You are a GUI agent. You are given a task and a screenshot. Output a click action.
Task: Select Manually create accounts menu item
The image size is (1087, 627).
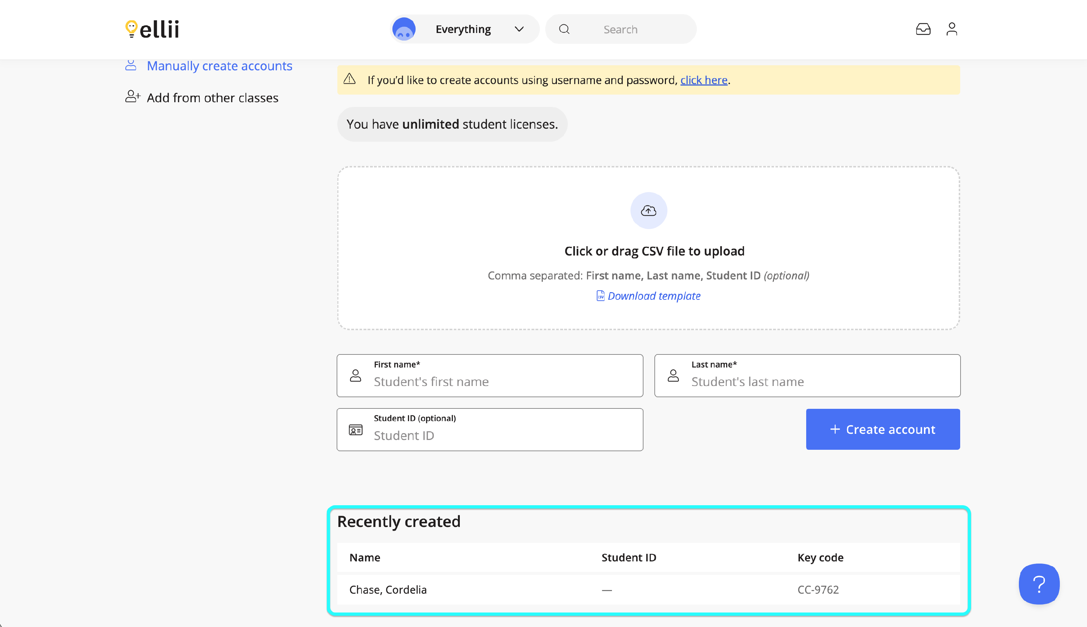[219, 66]
